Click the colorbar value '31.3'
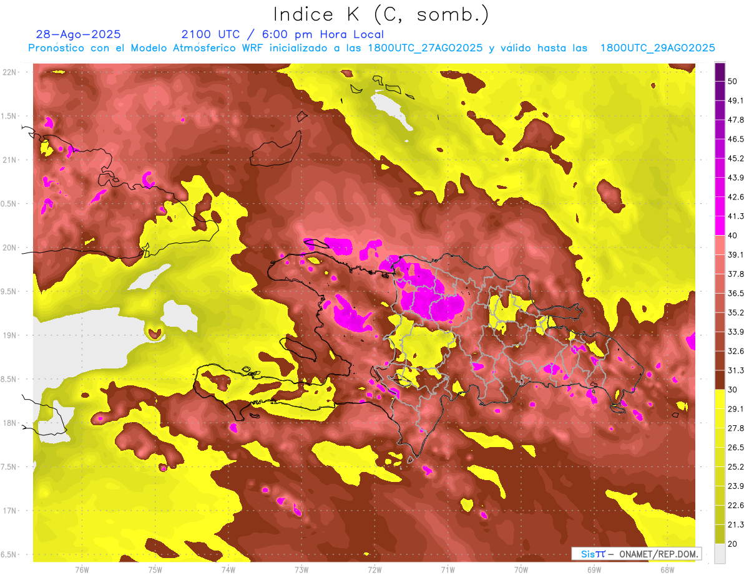 (x=736, y=370)
